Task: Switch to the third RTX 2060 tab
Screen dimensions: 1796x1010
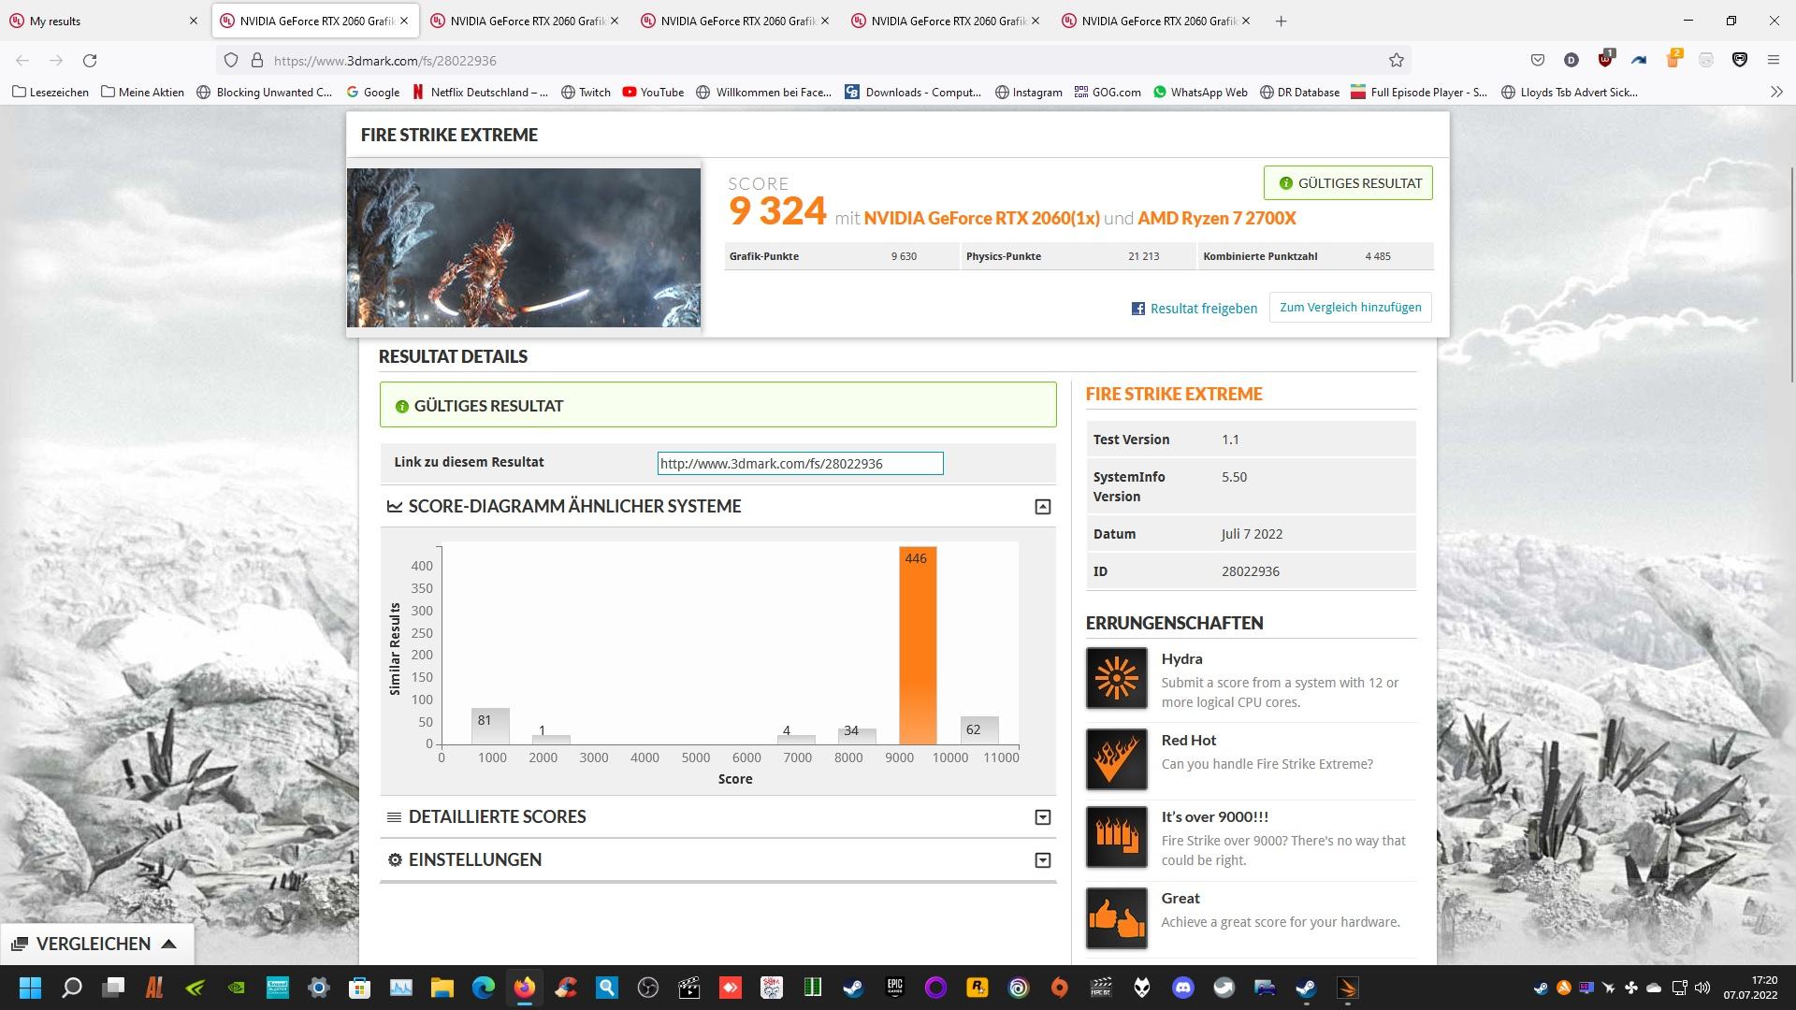Action: click(735, 21)
